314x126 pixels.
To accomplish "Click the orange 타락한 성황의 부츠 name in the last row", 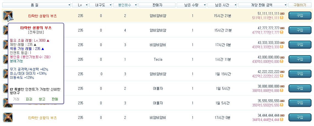I will tap(43, 117).
